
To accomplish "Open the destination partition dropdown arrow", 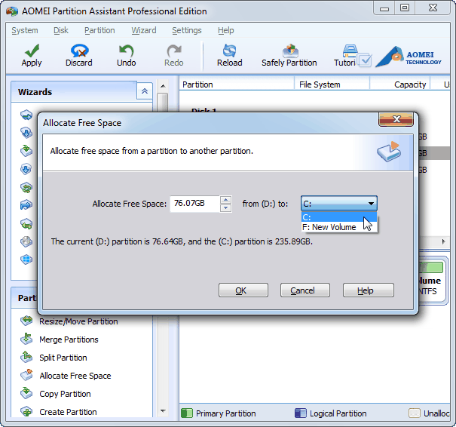I will 371,204.
